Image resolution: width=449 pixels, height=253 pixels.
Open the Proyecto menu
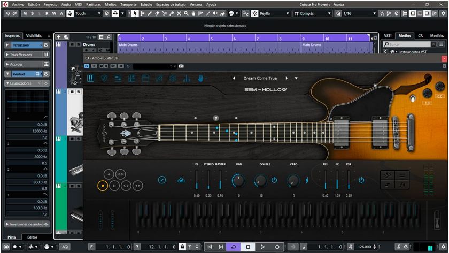click(x=50, y=4)
